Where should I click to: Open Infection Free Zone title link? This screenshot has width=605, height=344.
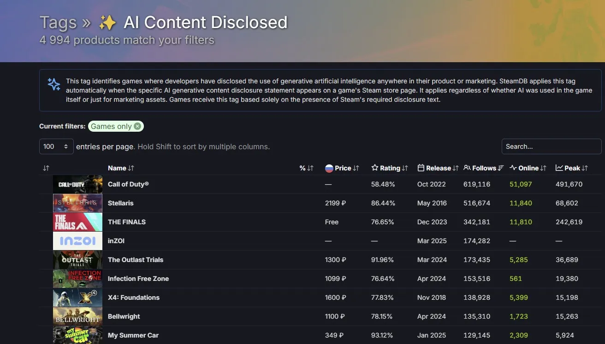pyautogui.click(x=138, y=279)
